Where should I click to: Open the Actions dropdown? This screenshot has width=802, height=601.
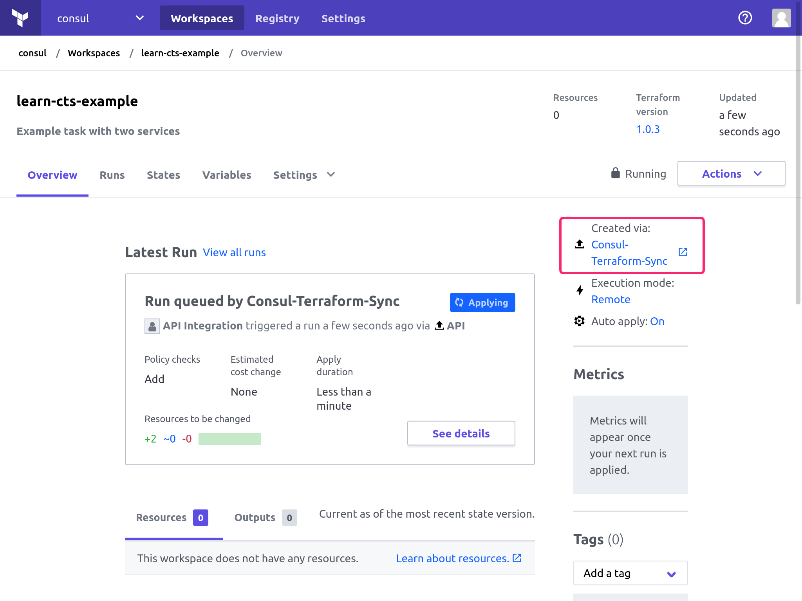pyautogui.click(x=731, y=173)
